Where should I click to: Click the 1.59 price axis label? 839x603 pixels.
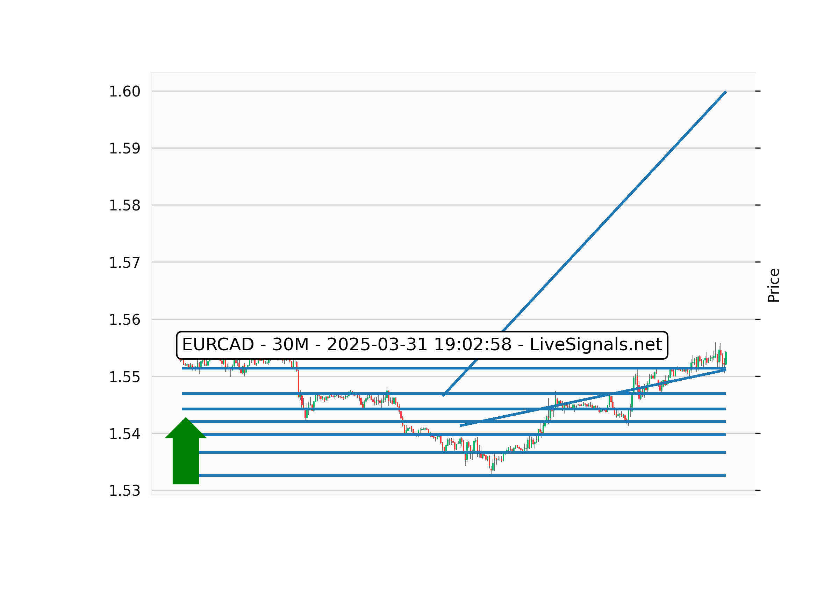click(124, 148)
